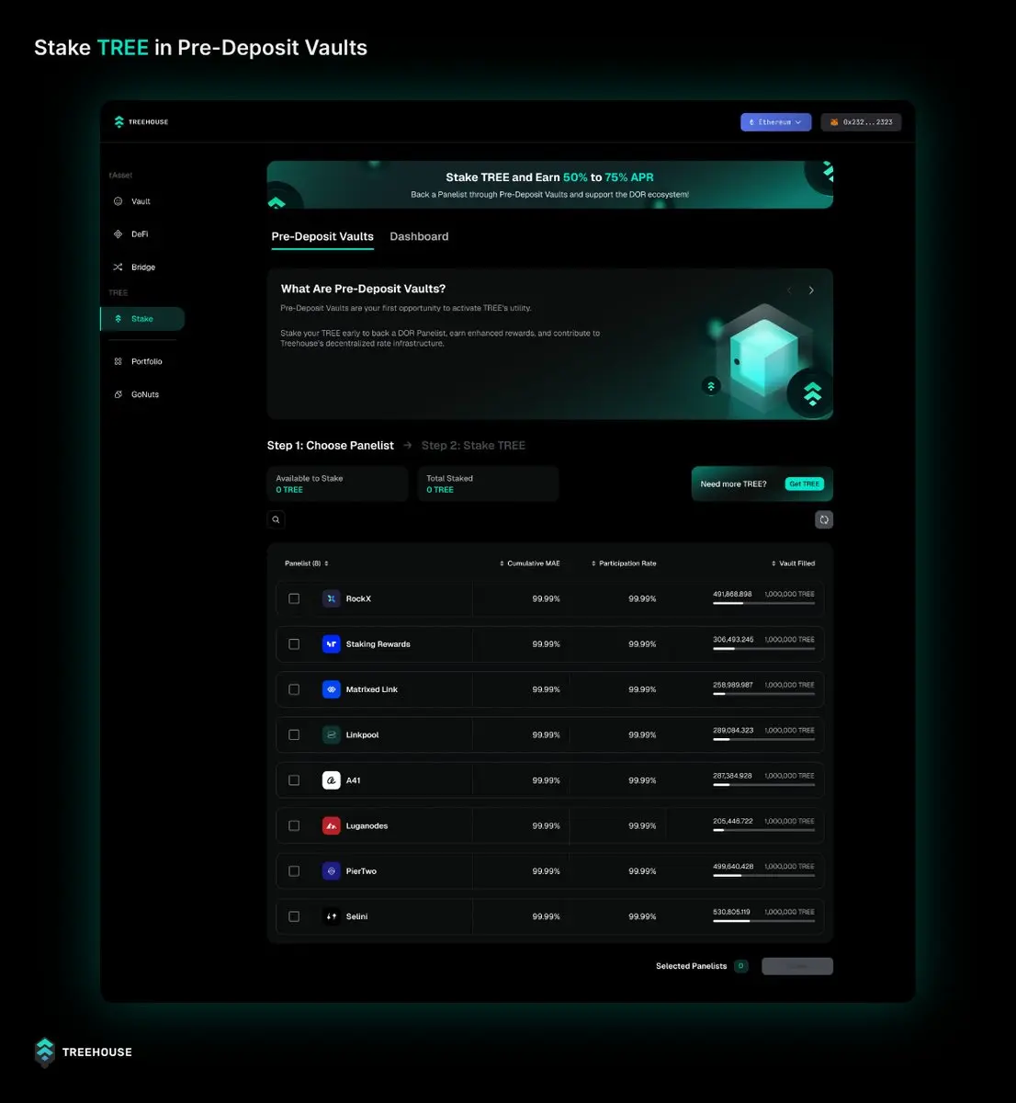This screenshot has width=1016, height=1103.
Task: Click the search icon above panelist table
Action: [x=276, y=519]
